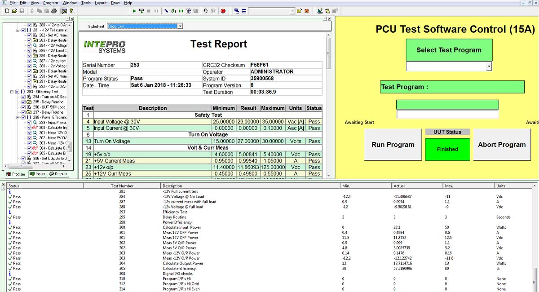Open the Stylesheet Report.xsl dropdown
The width and height of the screenshot is (539, 292).
180,27
